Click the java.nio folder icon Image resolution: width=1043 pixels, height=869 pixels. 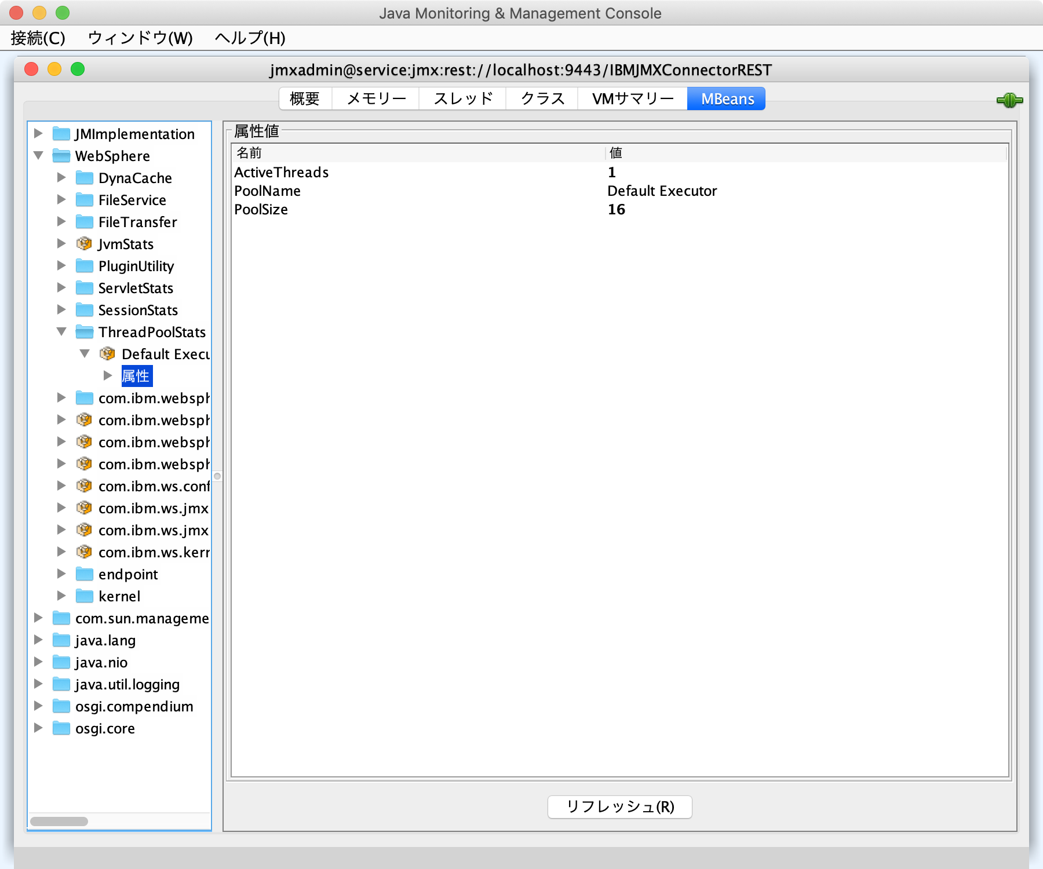(61, 662)
